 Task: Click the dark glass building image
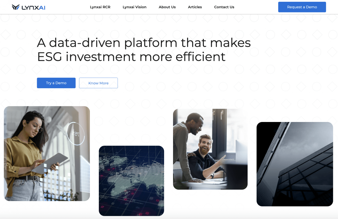(295, 164)
